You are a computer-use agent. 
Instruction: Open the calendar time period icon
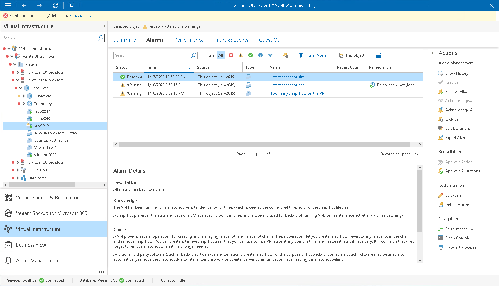(x=379, y=55)
